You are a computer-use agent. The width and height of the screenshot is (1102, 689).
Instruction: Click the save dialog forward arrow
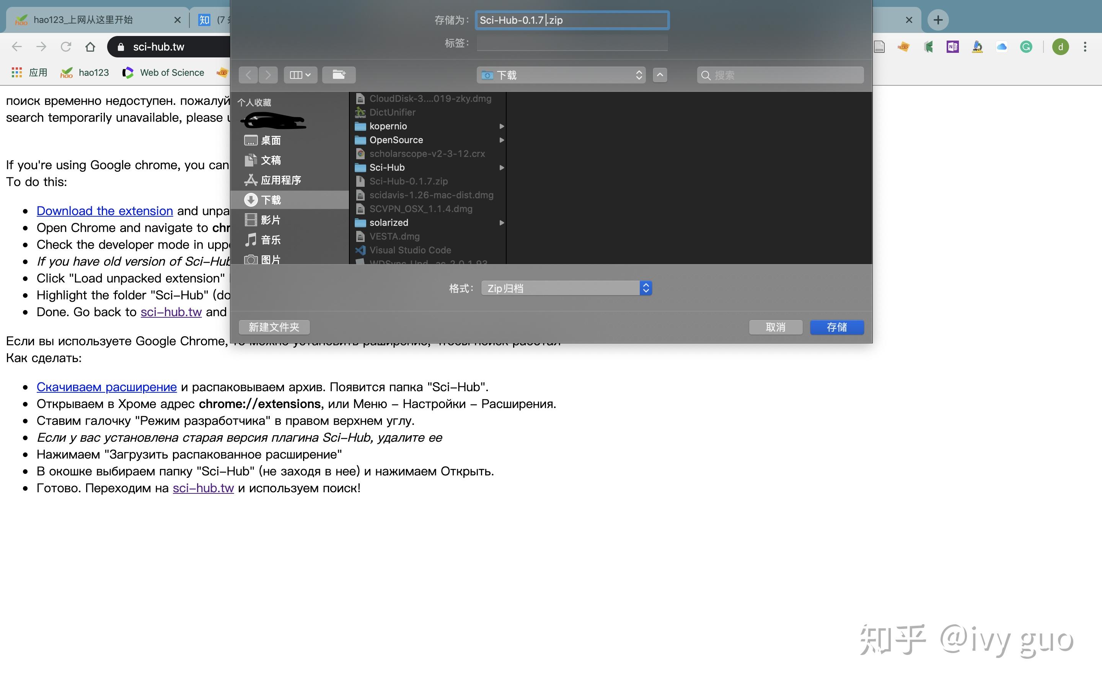268,75
